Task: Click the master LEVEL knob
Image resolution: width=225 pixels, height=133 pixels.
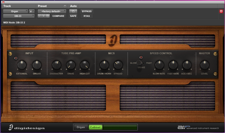Action: (205, 65)
